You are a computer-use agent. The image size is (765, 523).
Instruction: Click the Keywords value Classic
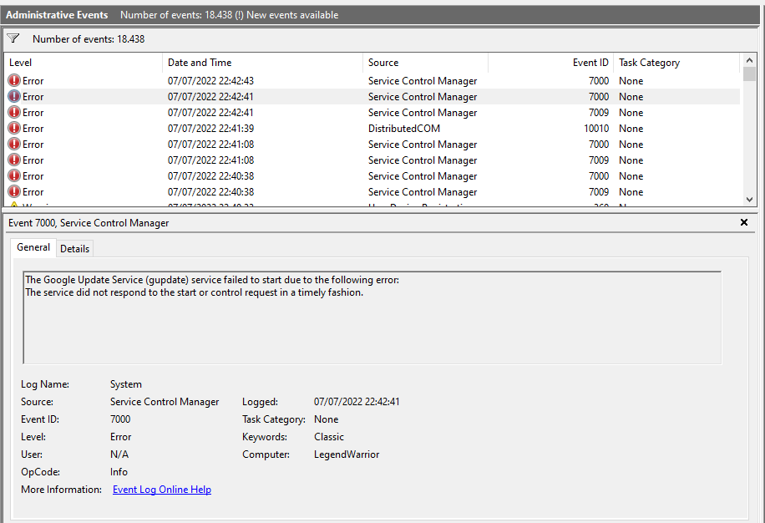click(329, 437)
